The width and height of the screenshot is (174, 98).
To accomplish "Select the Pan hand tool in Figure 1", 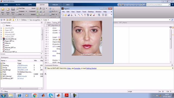I will click(x=85, y=15).
